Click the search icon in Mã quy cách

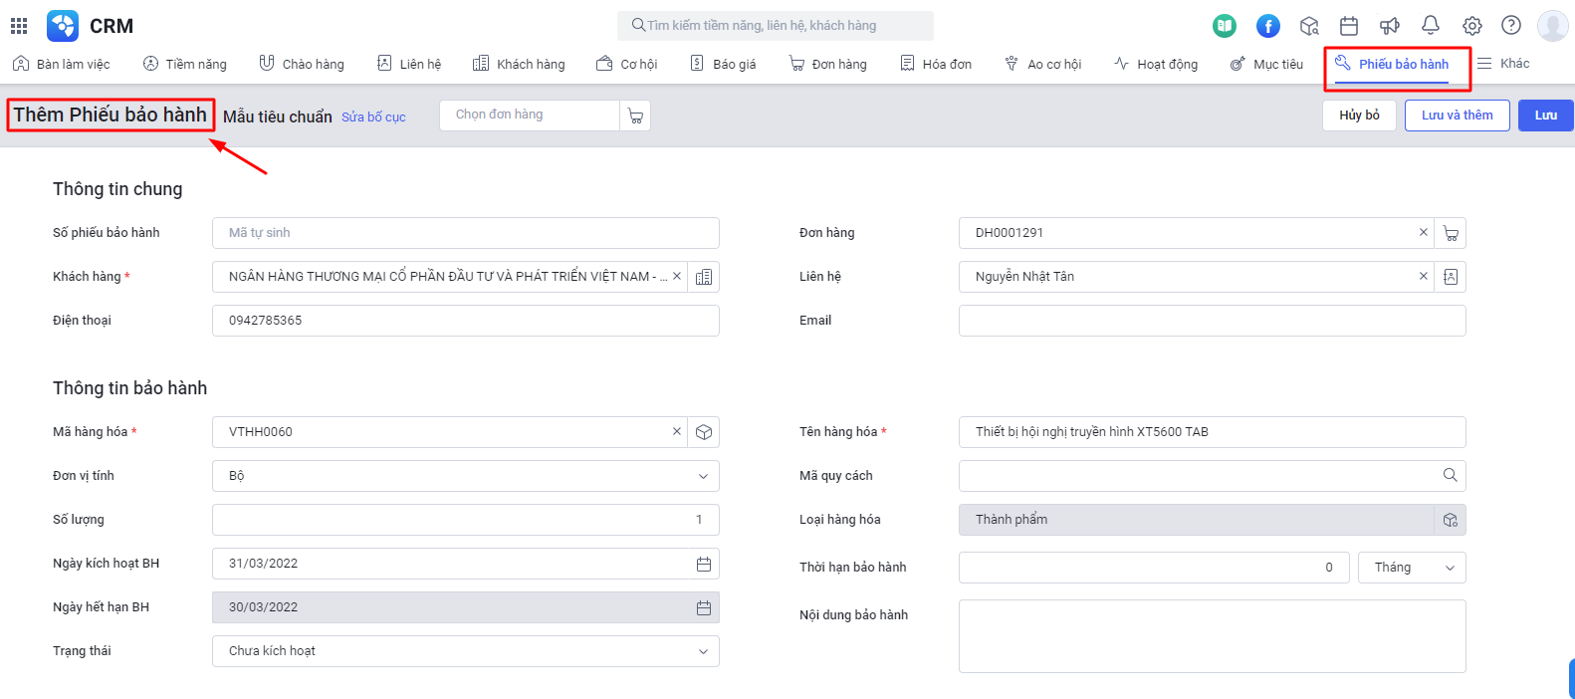click(1450, 475)
